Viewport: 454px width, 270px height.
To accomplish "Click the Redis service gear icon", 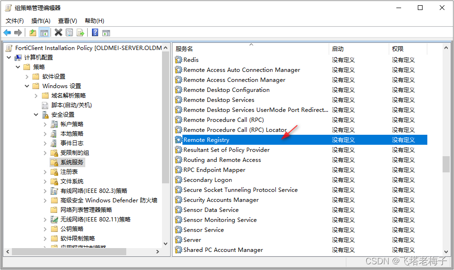I will click(x=178, y=60).
